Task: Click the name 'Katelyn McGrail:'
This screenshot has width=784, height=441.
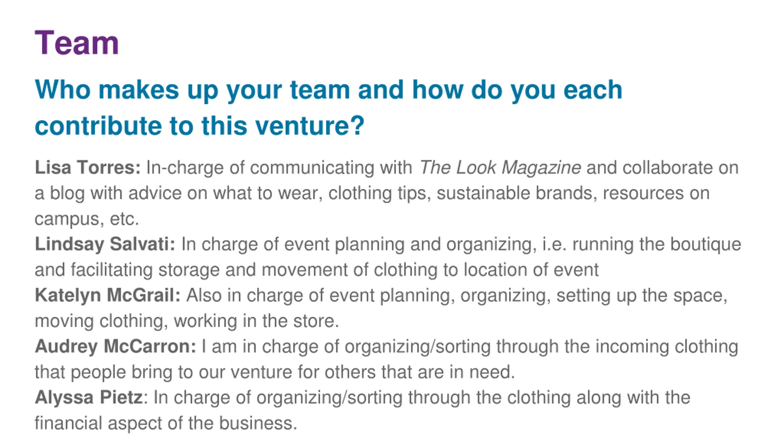Action: 107,295
